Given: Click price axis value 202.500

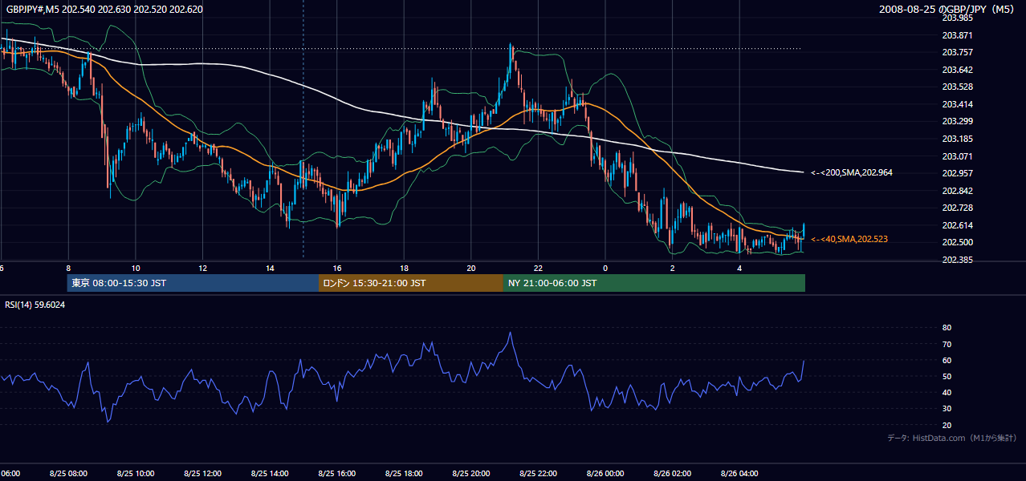Looking at the screenshot, I should click(957, 243).
